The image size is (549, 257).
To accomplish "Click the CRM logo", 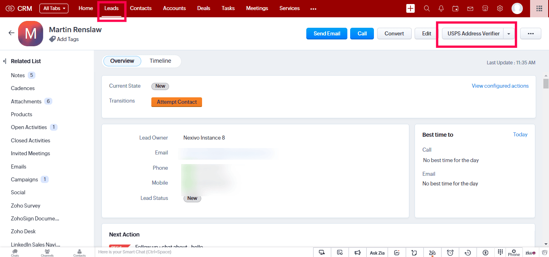I will (x=19, y=8).
